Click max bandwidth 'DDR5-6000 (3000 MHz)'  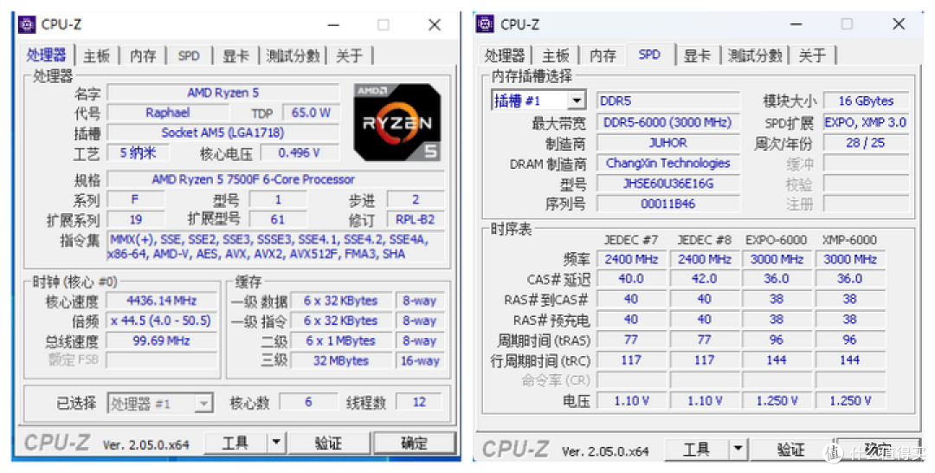tap(668, 123)
